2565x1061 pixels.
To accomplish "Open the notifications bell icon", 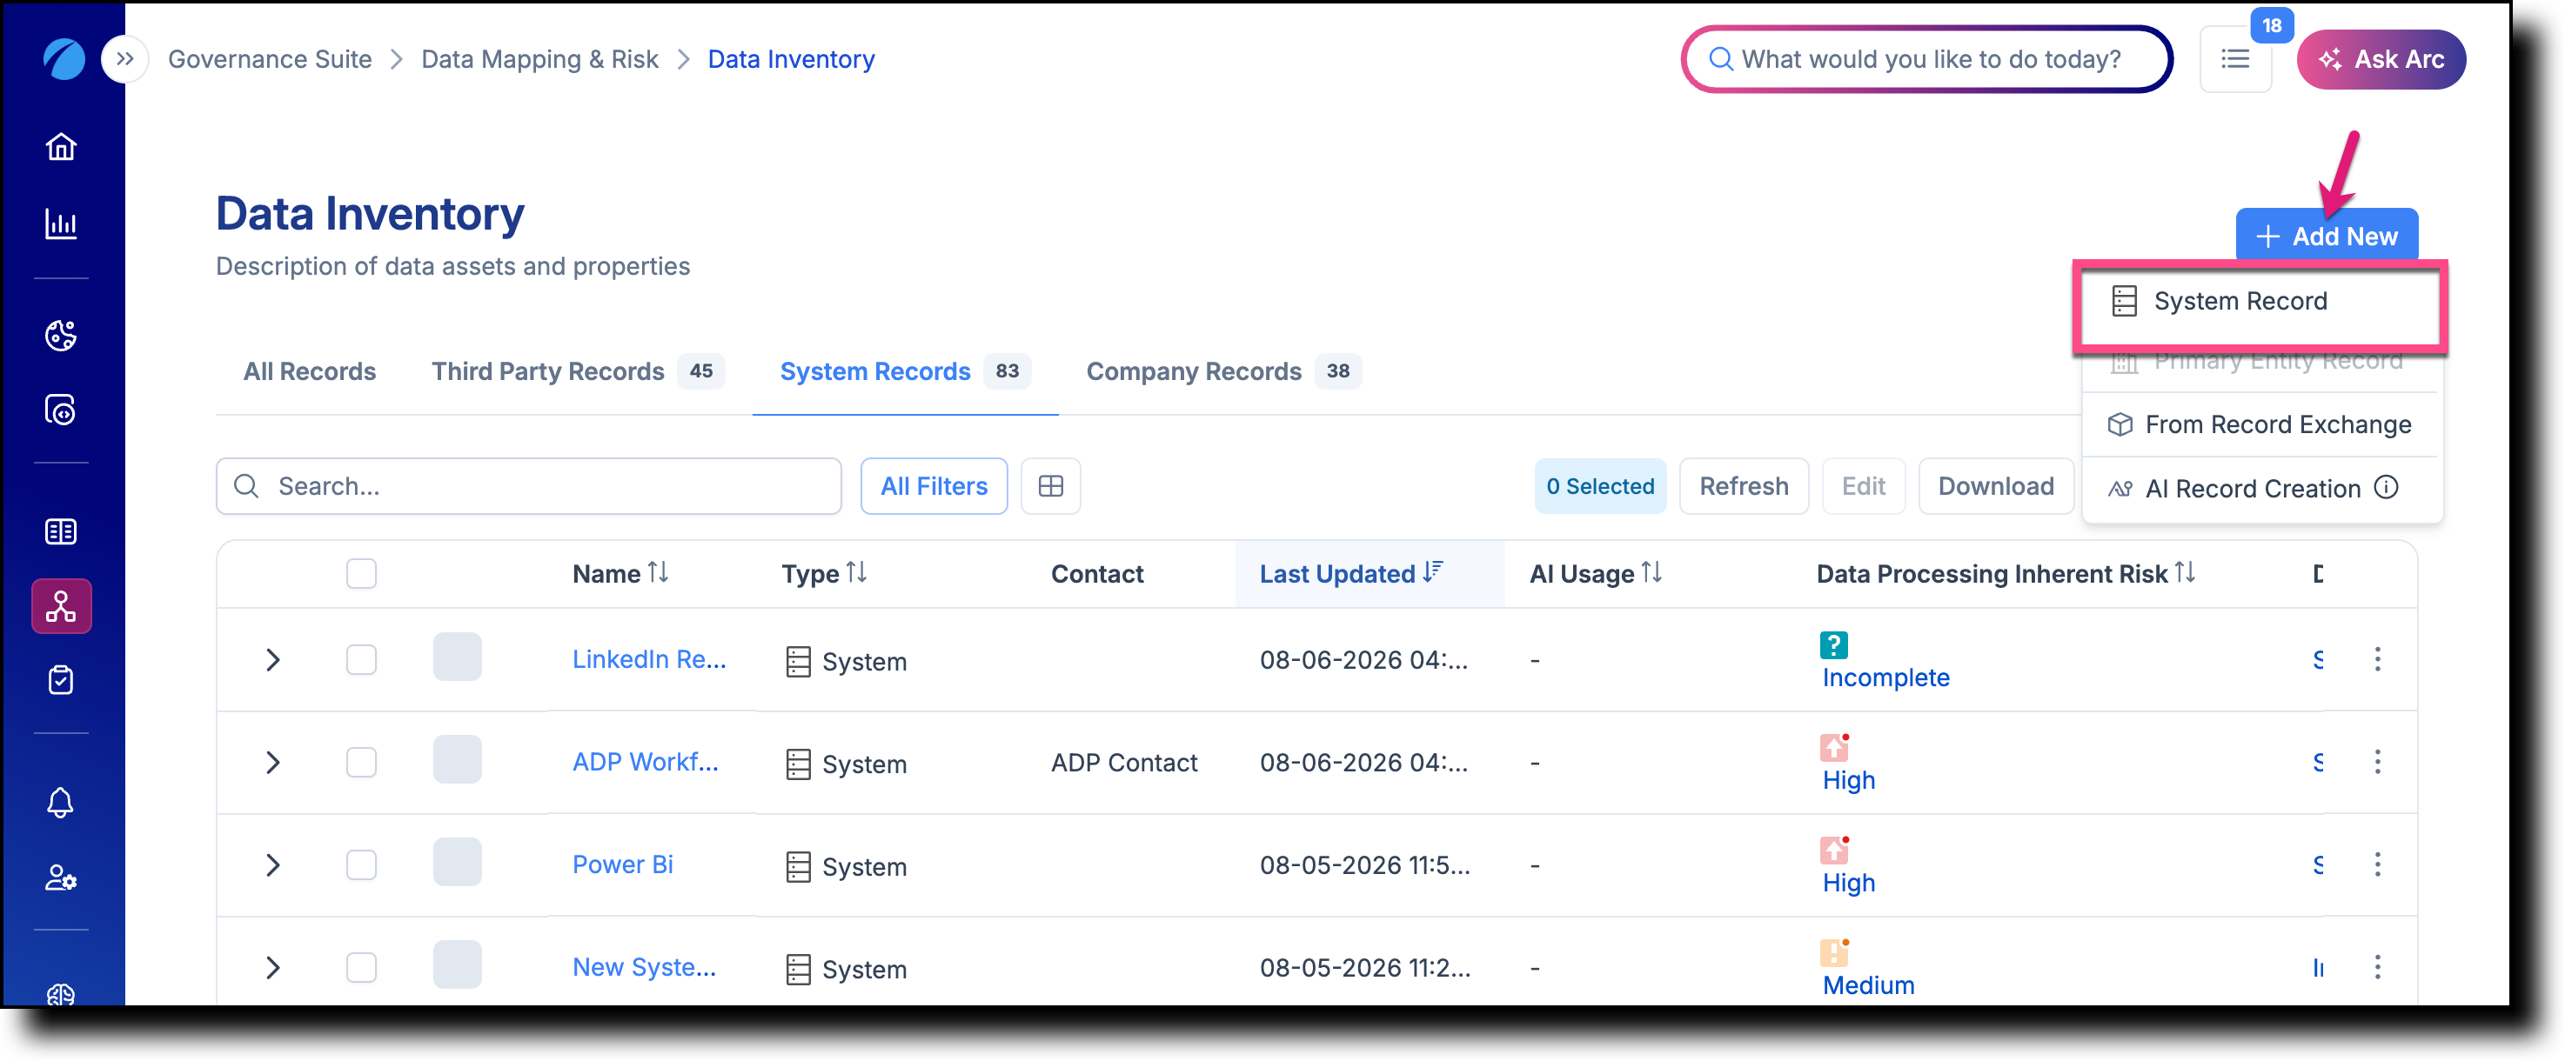I will [61, 802].
